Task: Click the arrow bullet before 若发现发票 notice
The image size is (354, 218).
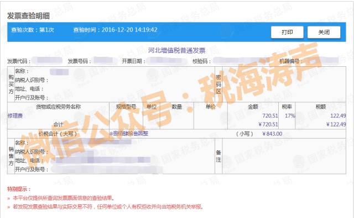Action: [9, 207]
